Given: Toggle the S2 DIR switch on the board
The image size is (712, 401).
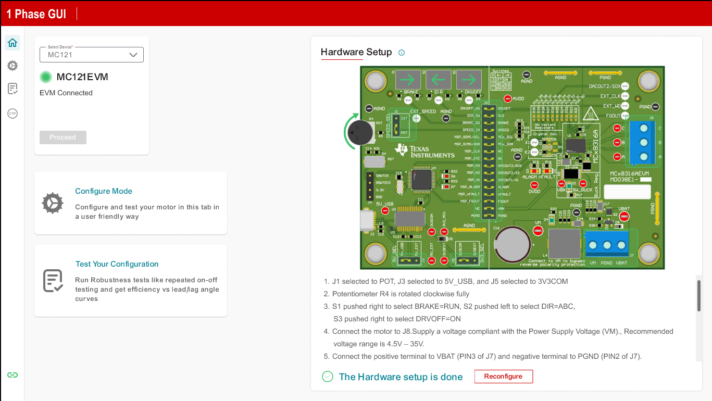Looking at the screenshot, I should [439, 80].
